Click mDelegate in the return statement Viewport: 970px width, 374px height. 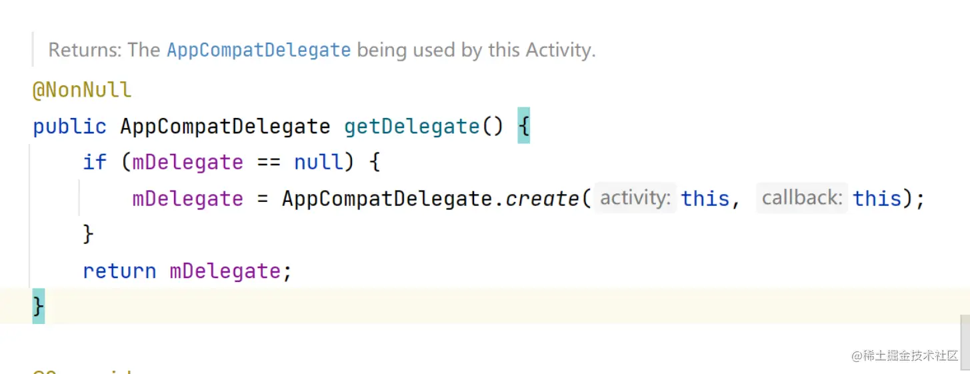[x=225, y=271]
